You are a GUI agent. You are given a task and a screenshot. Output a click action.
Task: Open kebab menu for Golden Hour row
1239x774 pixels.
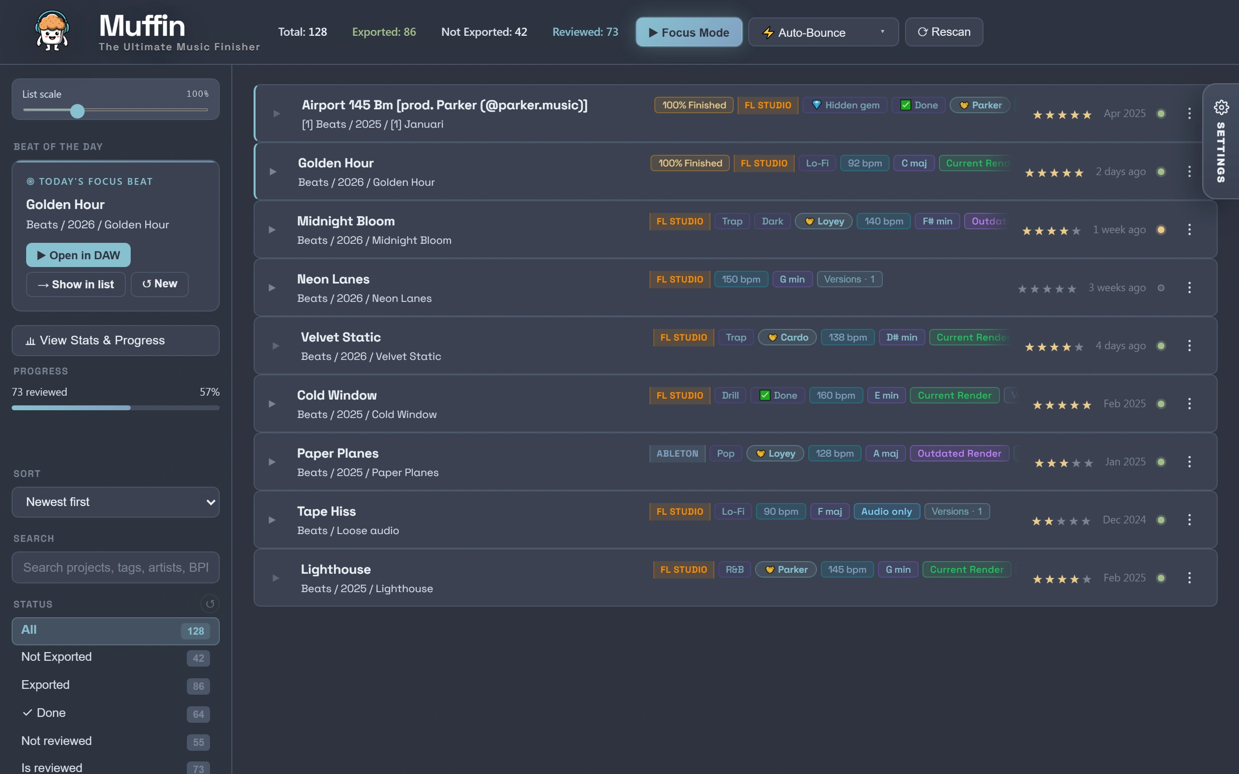[1189, 171]
